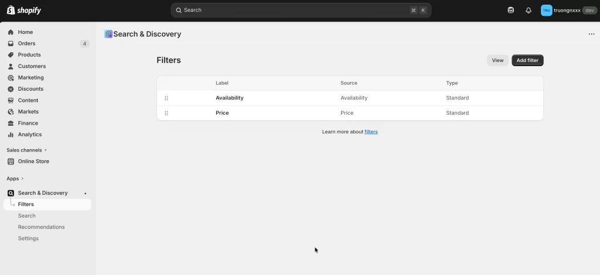The width and height of the screenshot is (600, 275).
Task: Open the Price filter label
Action: (222, 113)
